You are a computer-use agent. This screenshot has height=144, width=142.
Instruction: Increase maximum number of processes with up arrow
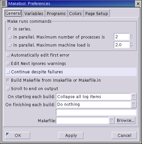click(132, 35)
